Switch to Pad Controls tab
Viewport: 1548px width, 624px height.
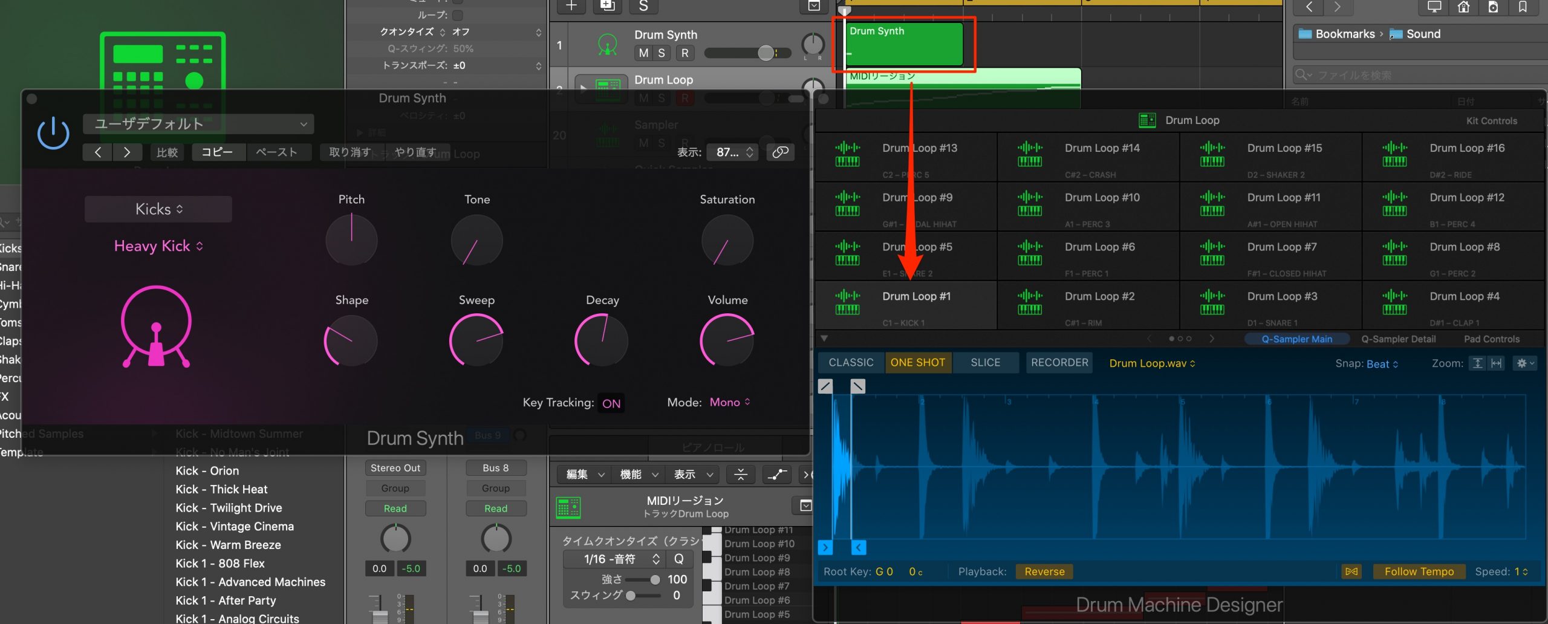(1491, 339)
